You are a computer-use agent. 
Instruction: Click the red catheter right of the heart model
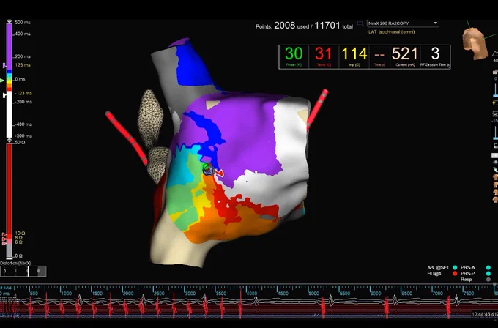[317, 109]
